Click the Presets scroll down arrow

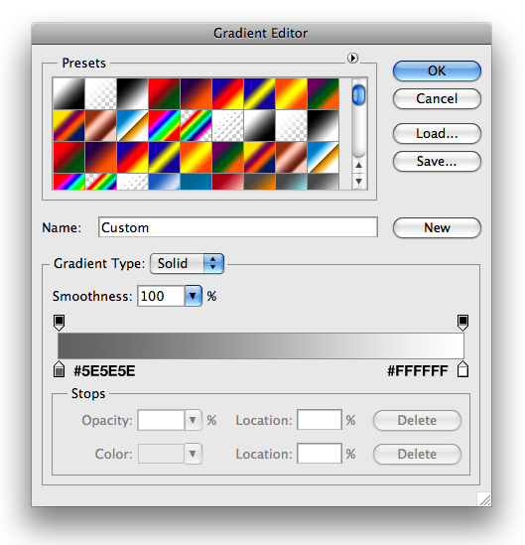tap(359, 181)
